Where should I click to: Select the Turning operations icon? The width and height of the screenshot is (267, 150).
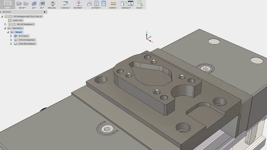click(x=65, y=3)
